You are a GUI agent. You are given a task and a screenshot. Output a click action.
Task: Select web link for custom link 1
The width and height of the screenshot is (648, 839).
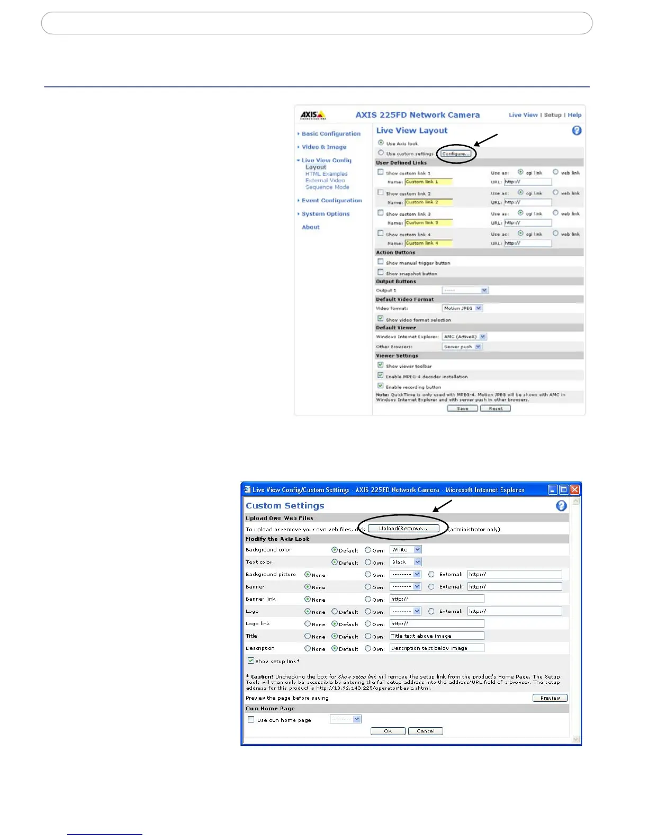coord(555,172)
